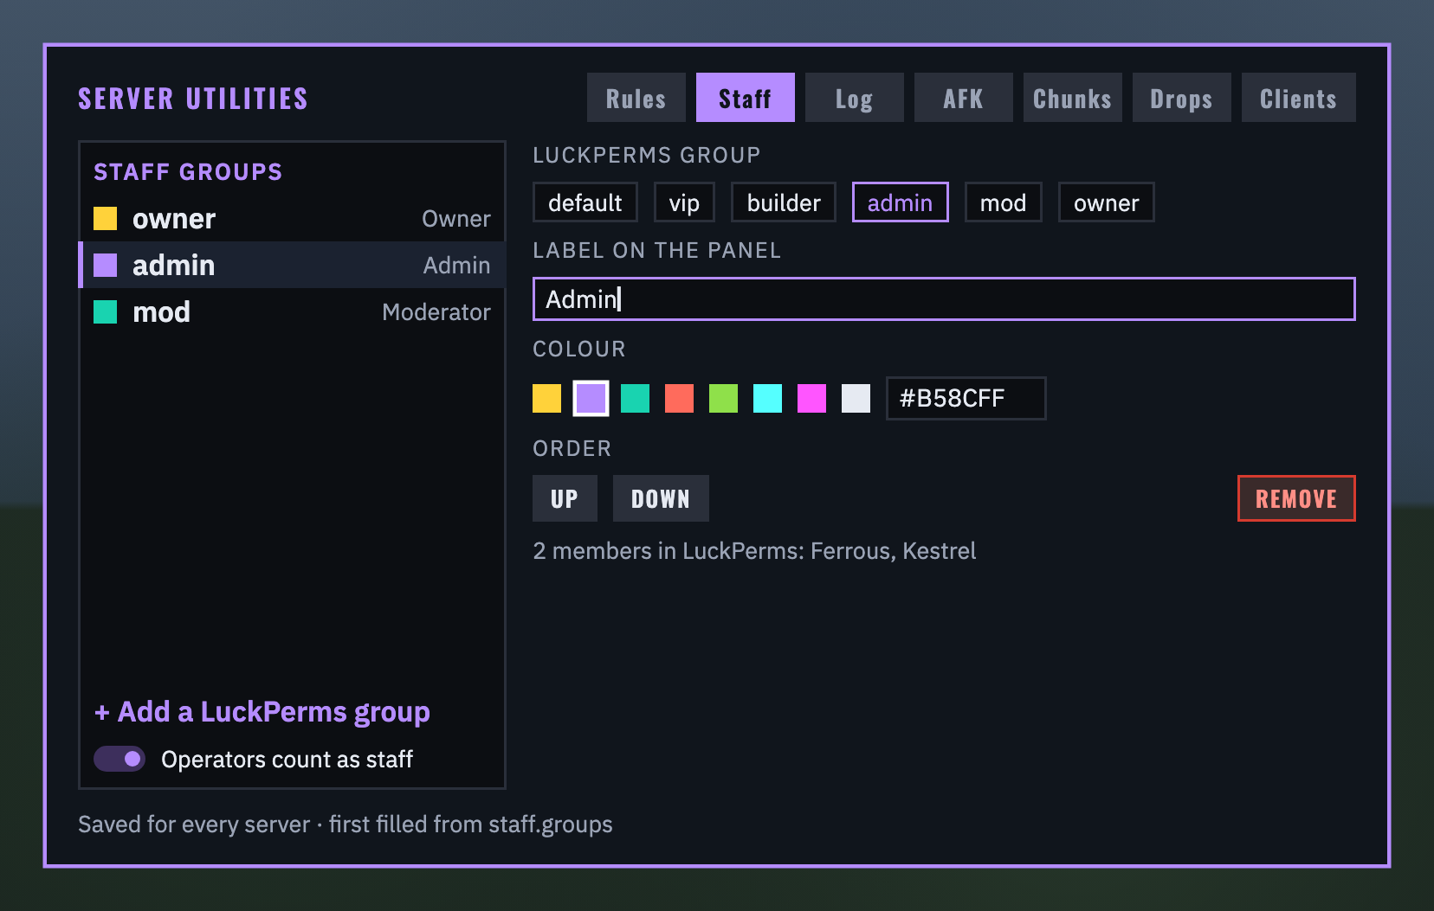1434x911 pixels.
Task: Choose the admin LuckPerms group chip
Action: click(901, 202)
